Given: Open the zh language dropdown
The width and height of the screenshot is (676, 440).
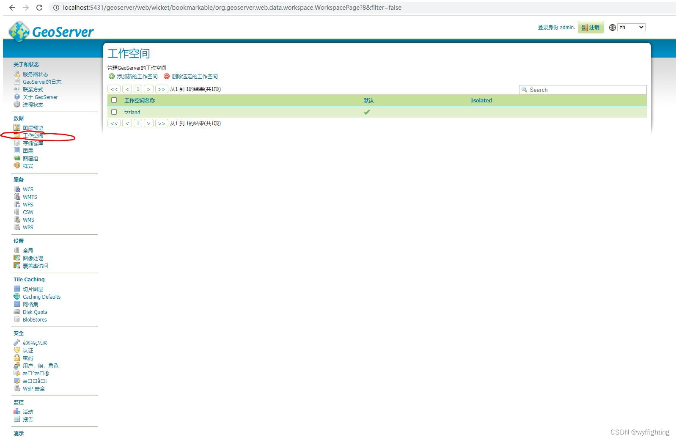Looking at the screenshot, I should coord(631,27).
